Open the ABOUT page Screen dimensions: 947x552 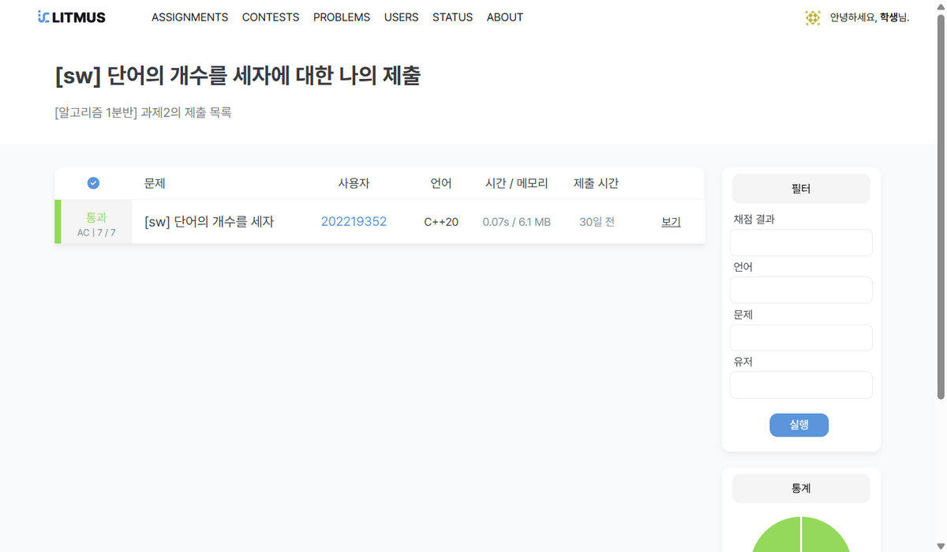coord(504,17)
